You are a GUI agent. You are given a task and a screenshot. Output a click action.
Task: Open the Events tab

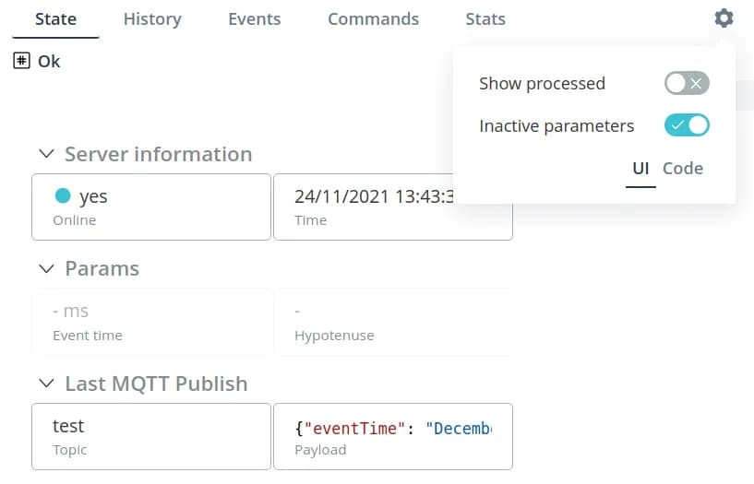tap(254, 19)
